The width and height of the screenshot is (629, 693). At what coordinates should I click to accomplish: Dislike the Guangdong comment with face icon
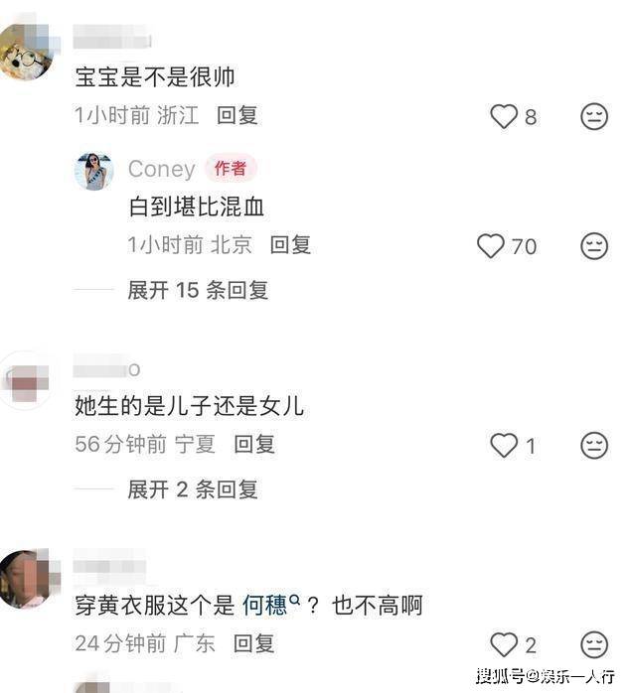[594, 644]
